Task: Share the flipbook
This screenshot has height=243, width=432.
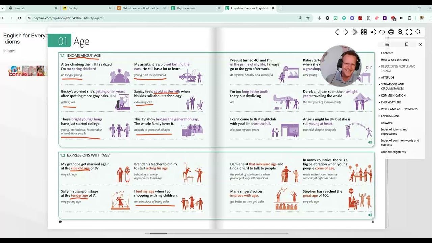Action: (373, 32)
